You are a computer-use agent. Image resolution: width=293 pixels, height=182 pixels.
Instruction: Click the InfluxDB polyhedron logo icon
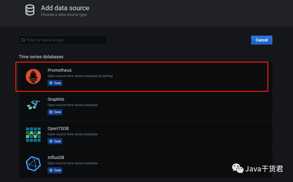pyautogui.click(x=33, y=164)
